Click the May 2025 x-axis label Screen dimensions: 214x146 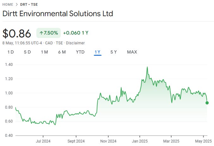pyautogui.click(x=203, y=141)
